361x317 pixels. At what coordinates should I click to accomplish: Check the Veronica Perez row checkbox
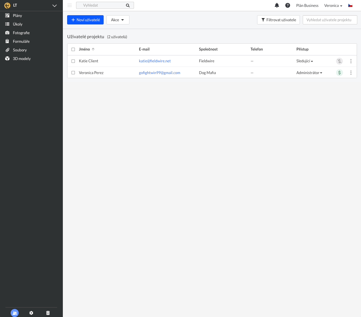point(73,73)
